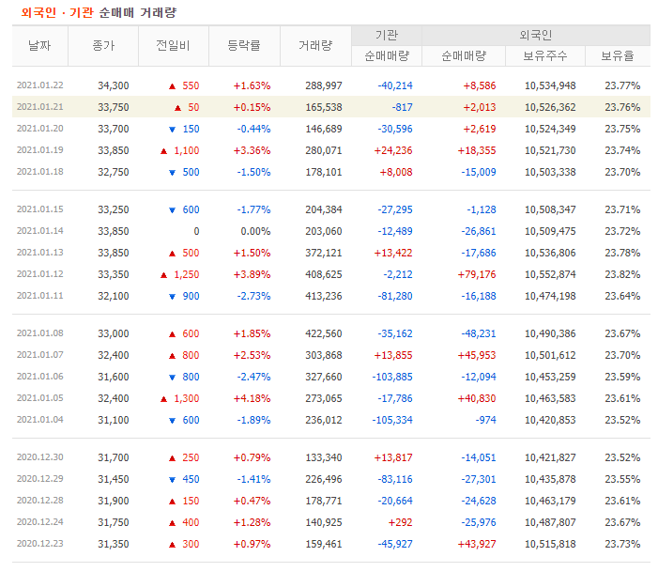
Task: Click the 등락률 column header
Action: pyautogui.click(x=244, y=45)
